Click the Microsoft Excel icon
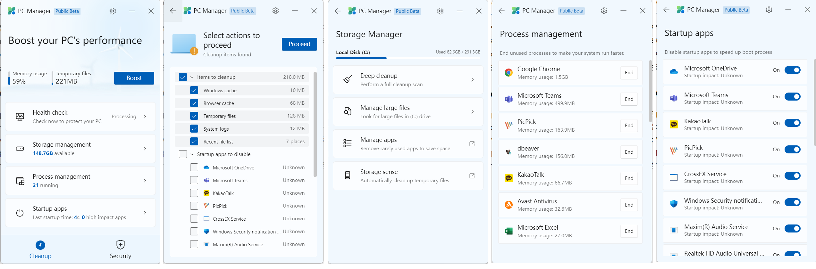This screenshot has width=816, height=269. pos(509,231)
